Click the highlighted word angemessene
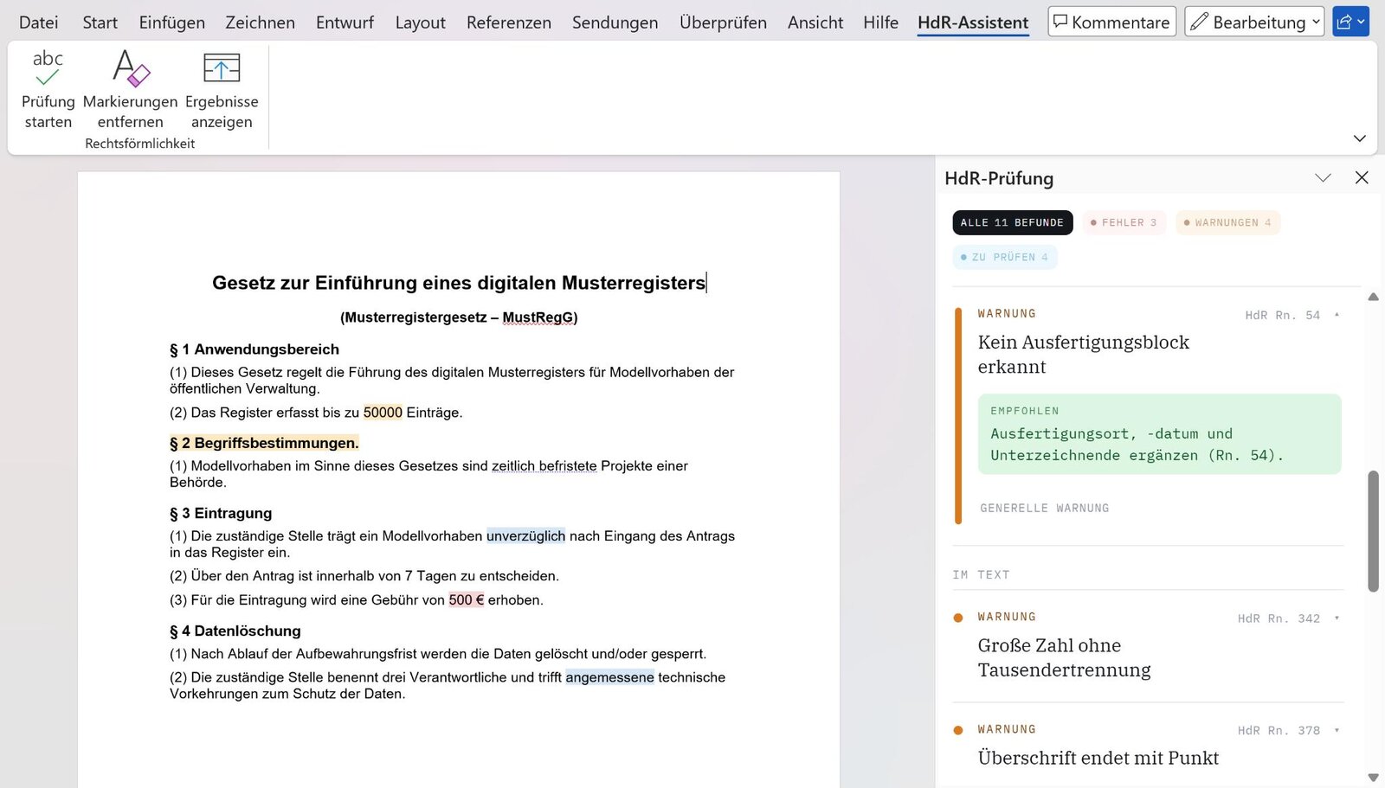Viewport: 1385px width, 788px height. point(609,677)
